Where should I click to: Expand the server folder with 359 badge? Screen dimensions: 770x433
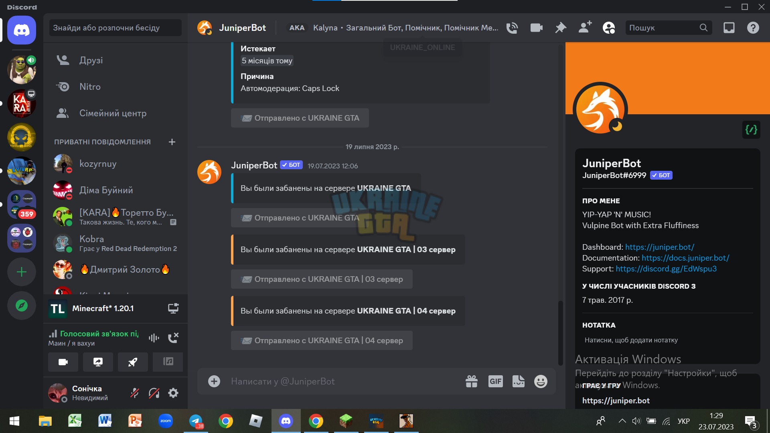point(22,204)
